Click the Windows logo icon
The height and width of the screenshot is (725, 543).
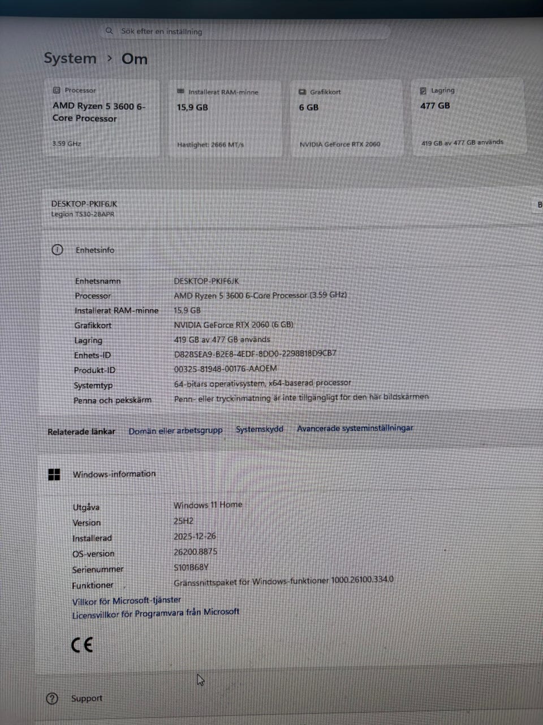coord(54,475)
